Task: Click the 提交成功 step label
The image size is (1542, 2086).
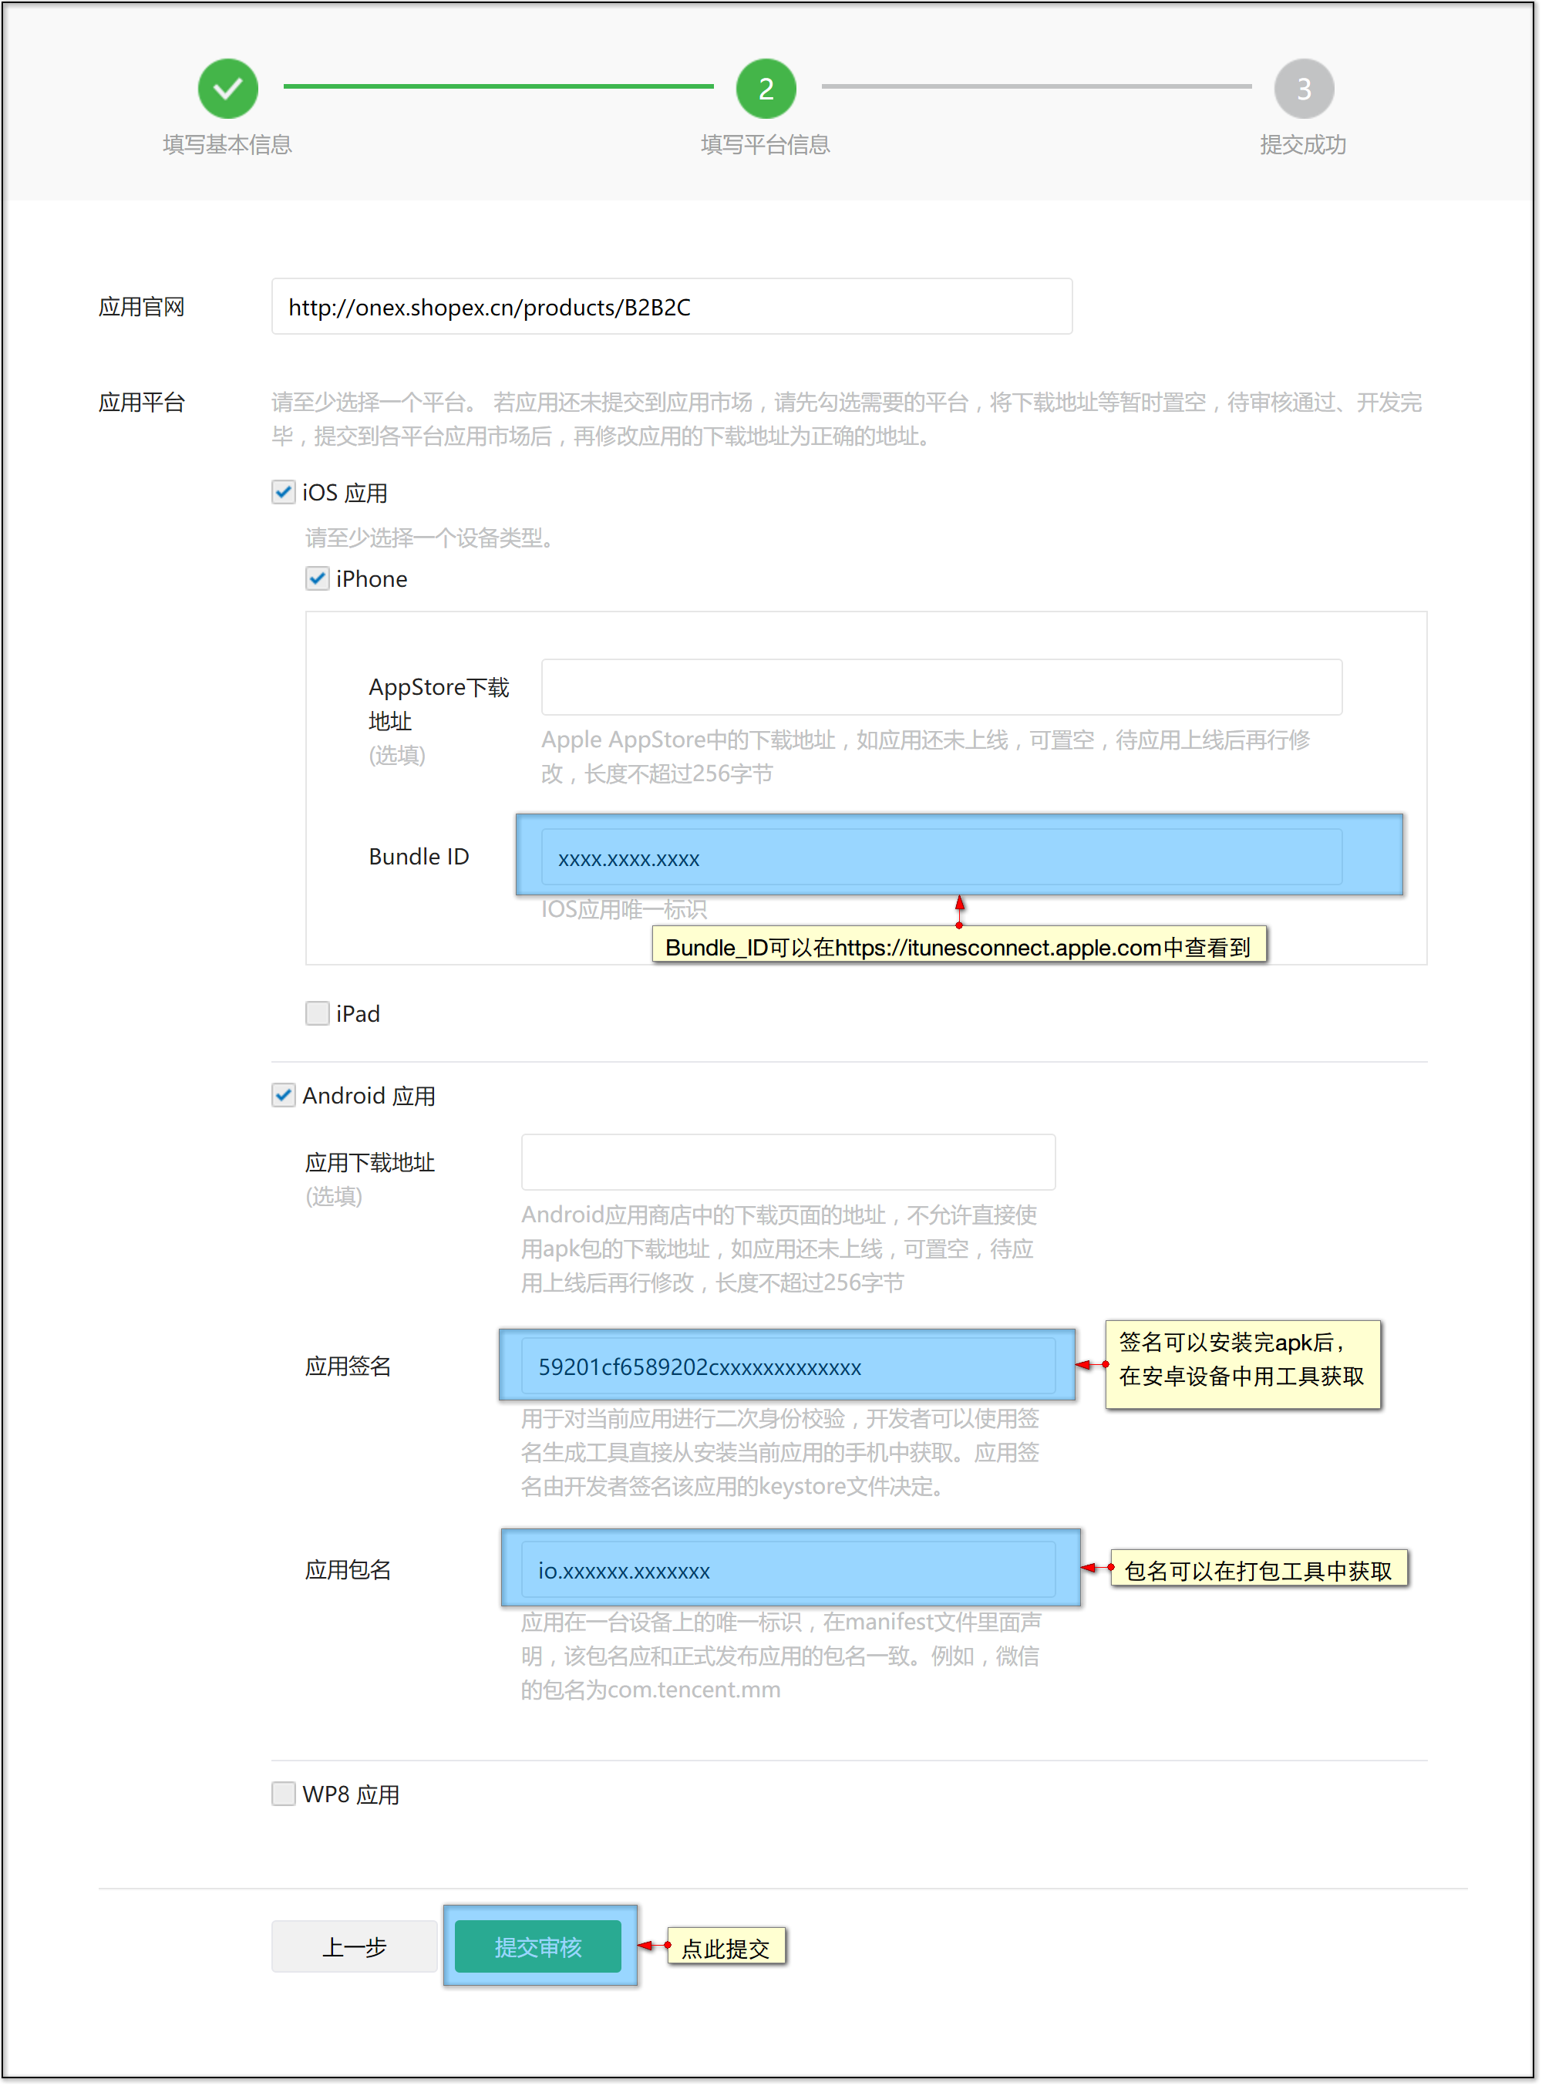Action: [1304, 145]
